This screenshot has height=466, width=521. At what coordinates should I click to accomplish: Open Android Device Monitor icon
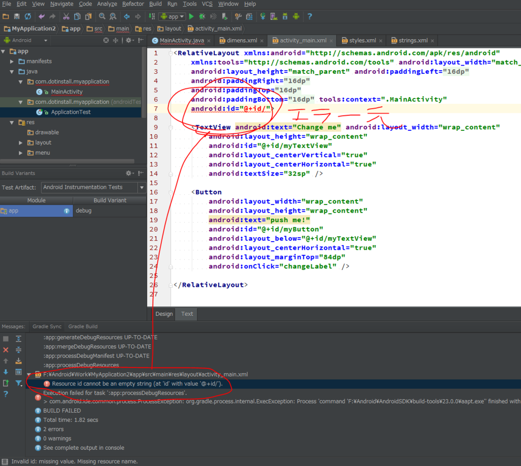coord(296,16)
